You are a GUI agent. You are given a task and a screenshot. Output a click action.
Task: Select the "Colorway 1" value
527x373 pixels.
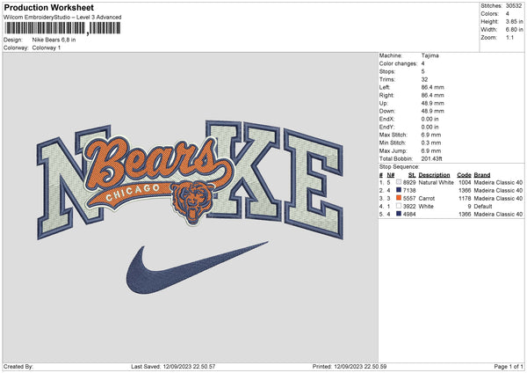click(x=47, y=48)
